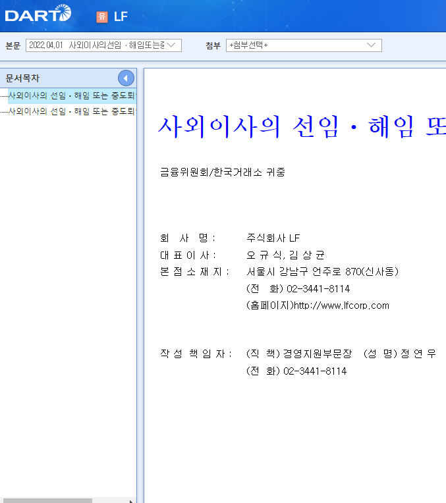This screenshot has width=446, height=503.
Task: Click the 첨부 label
Action: click(x=213, y=45)
